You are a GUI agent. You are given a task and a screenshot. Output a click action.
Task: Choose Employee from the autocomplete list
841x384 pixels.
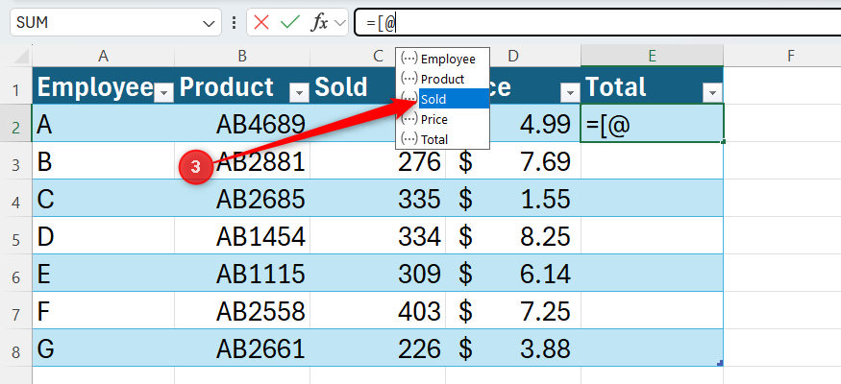click(442, 59)
